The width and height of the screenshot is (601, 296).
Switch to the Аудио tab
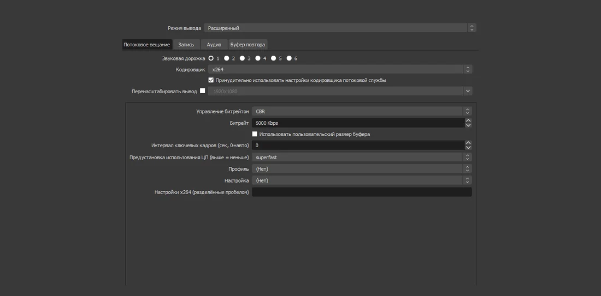[214, 45]
